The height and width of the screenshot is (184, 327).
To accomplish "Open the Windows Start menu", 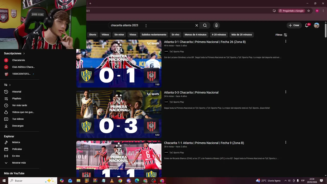I will (4, 181).
